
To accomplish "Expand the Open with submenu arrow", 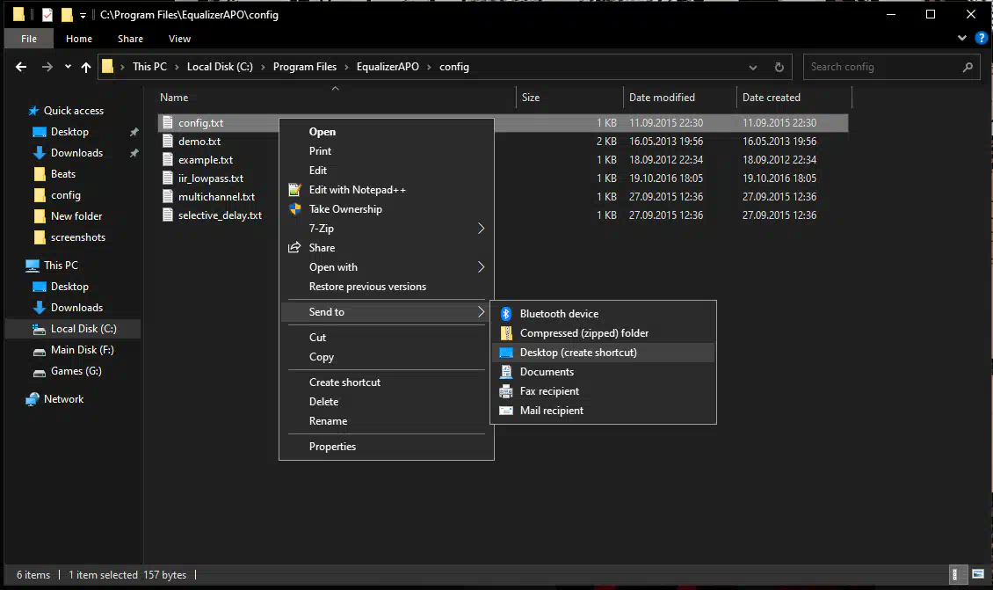I will click(x=481, y=267).
